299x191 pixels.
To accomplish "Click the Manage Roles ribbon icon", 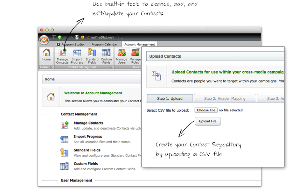I will tap(135, 56).
